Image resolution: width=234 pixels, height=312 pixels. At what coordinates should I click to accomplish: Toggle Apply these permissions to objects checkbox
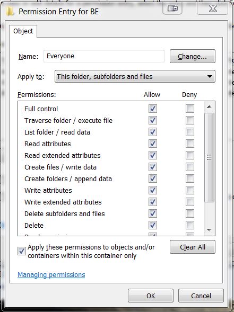coord(22,251)
